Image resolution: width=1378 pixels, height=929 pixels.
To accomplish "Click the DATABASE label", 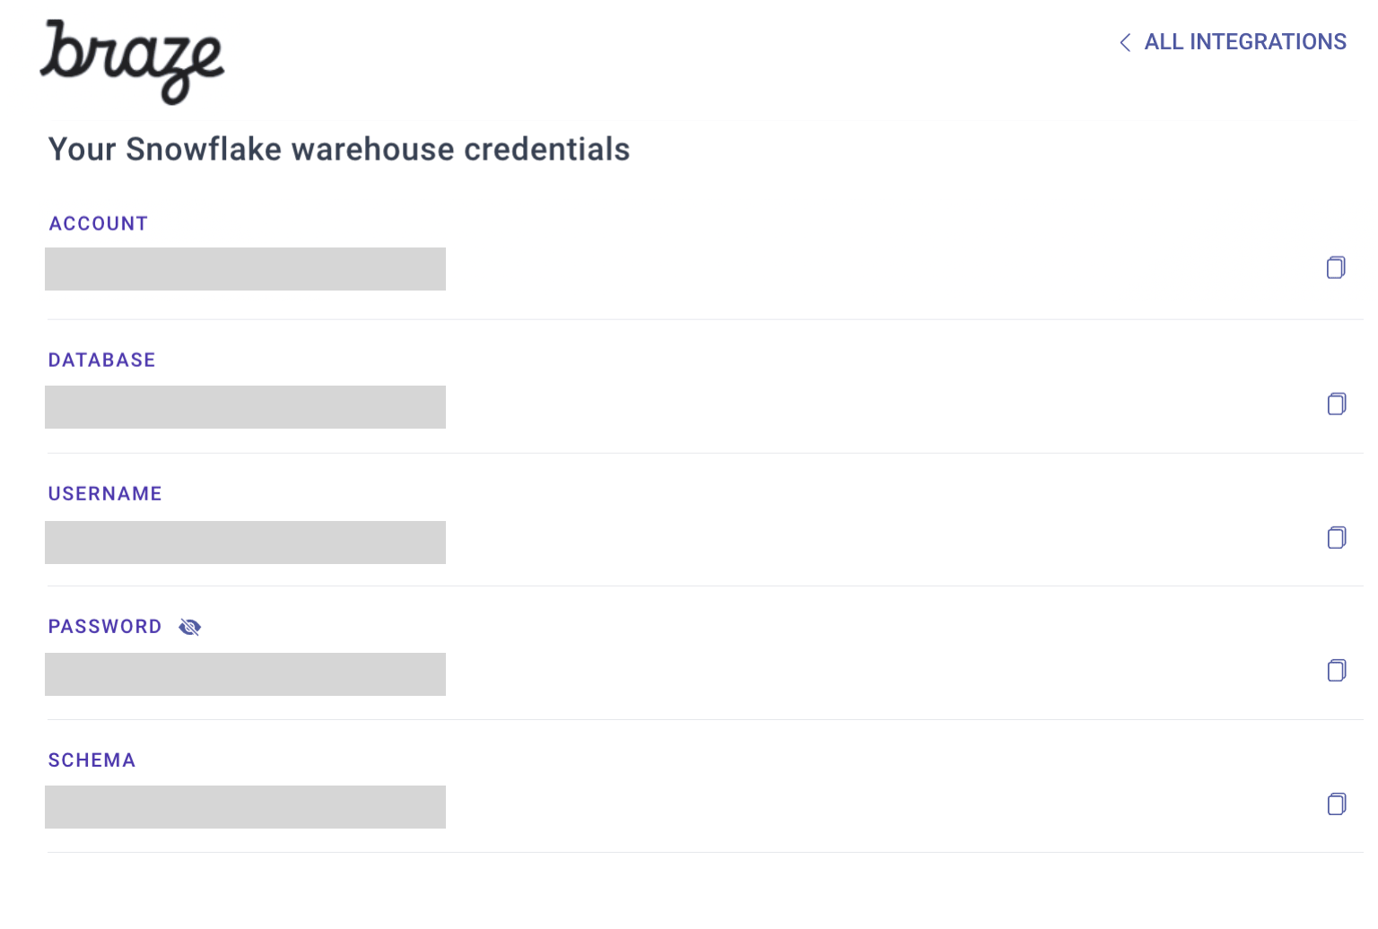I will [101, 360].
